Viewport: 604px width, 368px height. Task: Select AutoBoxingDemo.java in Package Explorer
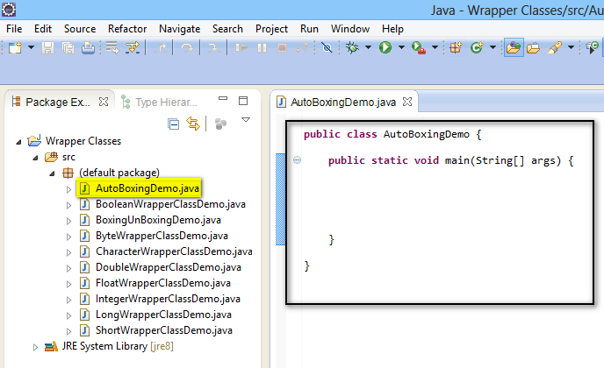(139, 188)
